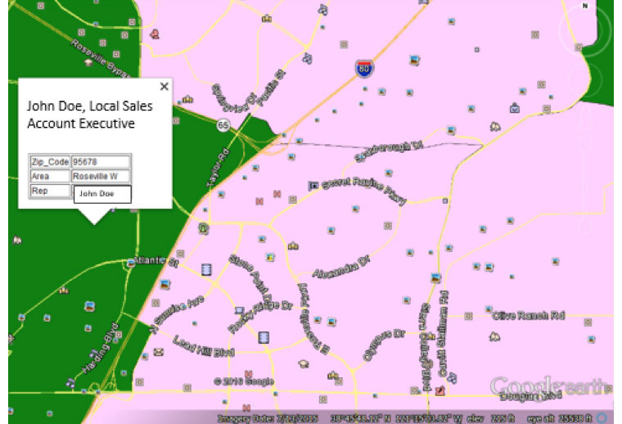The width and height of the screenshot is (622, 424).
Task: Click the Cavitt Stallman Rd label
Action: [443, 334]
